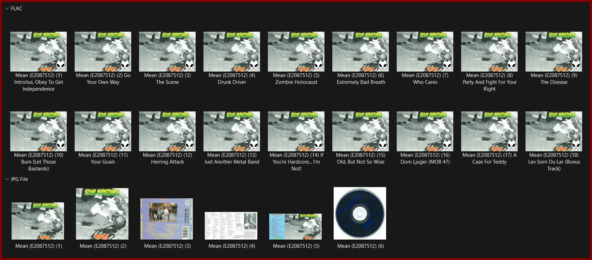This screenshot has width=592, height=260.
Task: Select FLAC icon for Burn (Let Those Bastards)
Action: tap(39, 131)
